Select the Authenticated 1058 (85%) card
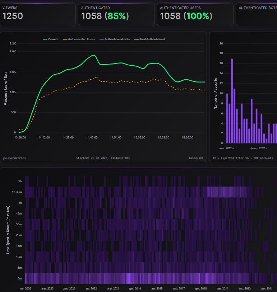 [x=116, y=14]
